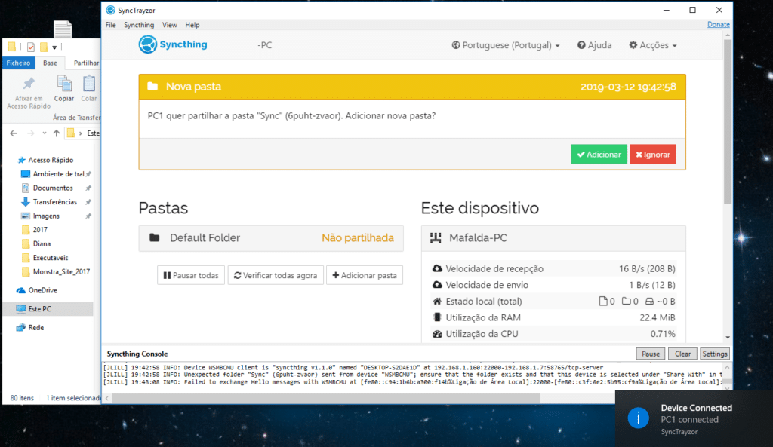Viewport: 773px width, 447px height.
Task: Click the blue info notification icon
Action: (639, 418)
